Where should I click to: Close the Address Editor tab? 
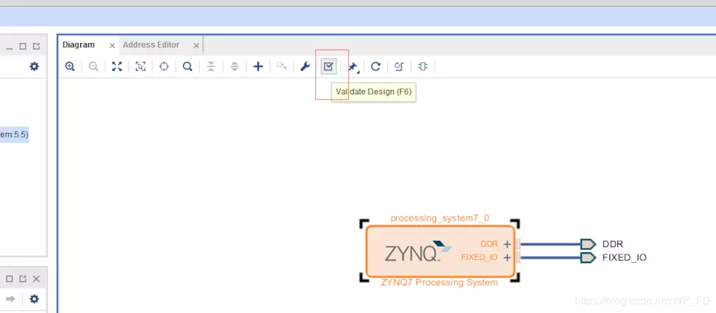[196, 46]
